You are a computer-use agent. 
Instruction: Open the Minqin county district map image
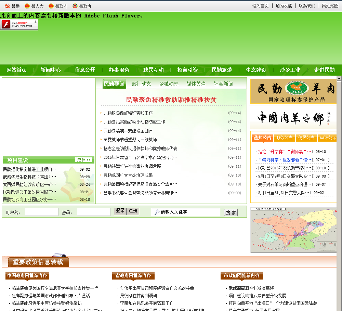point(293,230)
